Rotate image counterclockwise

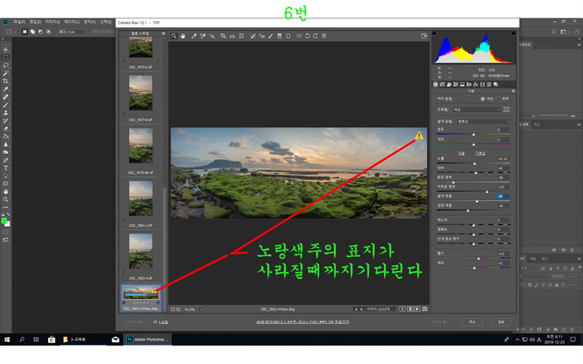point(308,36)
